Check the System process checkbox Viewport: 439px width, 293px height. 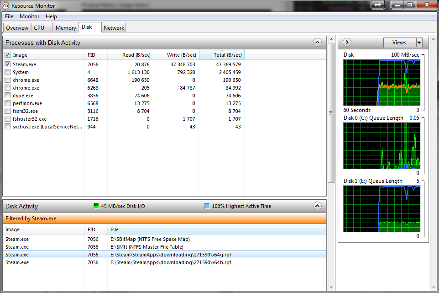[x=8, y=72]
